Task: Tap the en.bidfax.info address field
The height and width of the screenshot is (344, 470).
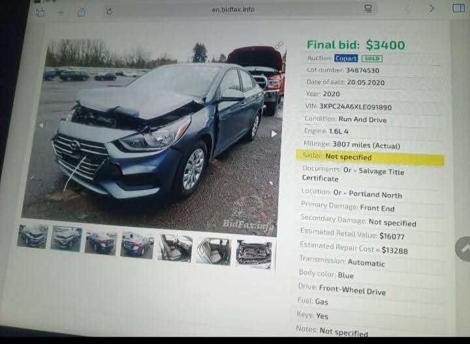Action: click(x=233, y=10)
